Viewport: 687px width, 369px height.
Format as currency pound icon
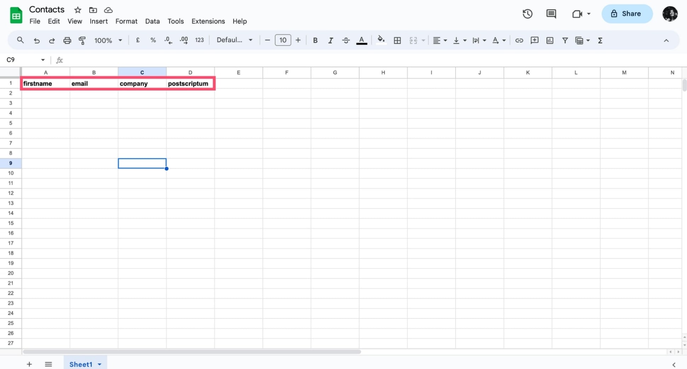138,40
